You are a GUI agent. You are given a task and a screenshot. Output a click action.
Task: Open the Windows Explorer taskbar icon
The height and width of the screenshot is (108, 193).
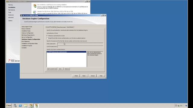26,106
